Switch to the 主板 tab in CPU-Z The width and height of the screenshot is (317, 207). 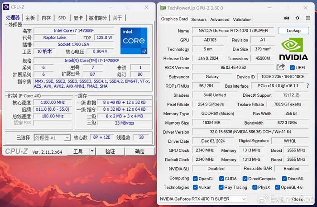30,18
